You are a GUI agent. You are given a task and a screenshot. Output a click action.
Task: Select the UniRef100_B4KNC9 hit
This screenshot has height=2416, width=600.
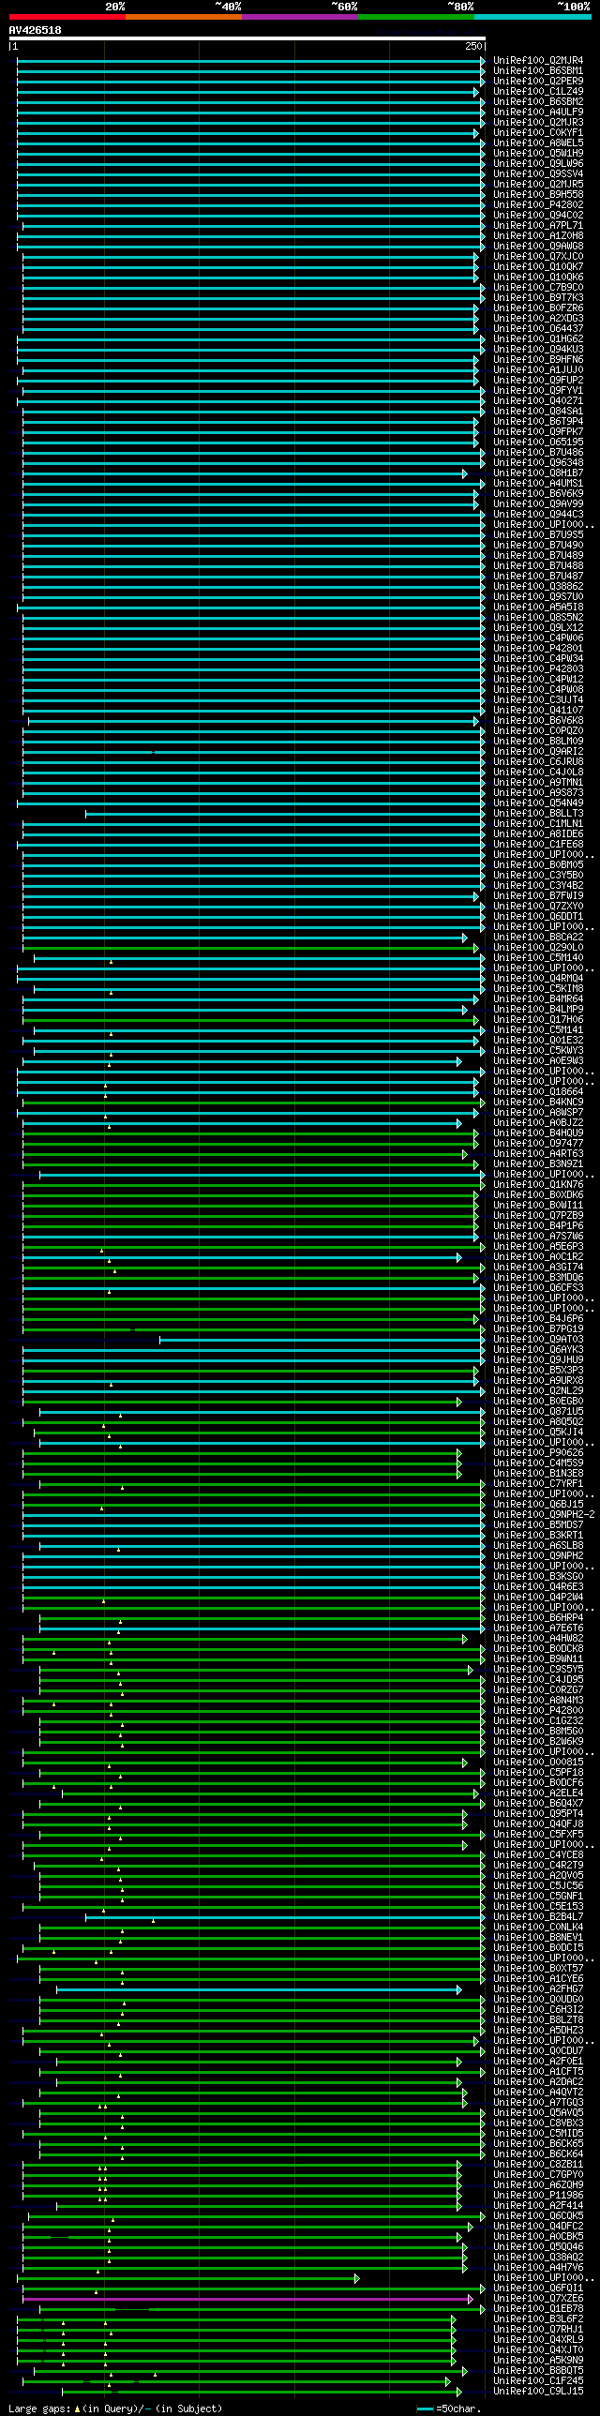coord(538,1103)
